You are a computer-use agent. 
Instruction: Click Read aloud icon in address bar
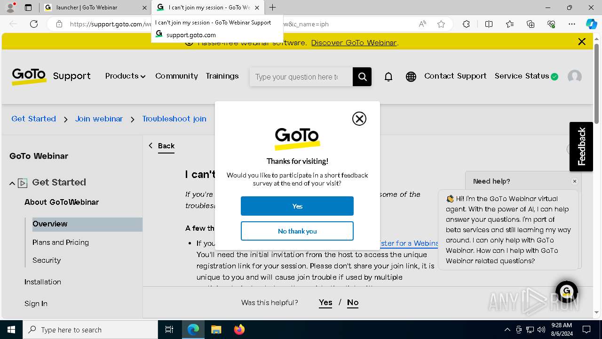coord(422,24)
